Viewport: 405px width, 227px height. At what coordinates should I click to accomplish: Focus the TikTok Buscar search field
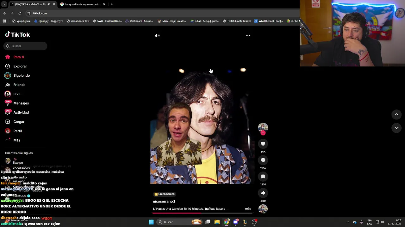tap(25, 46)
